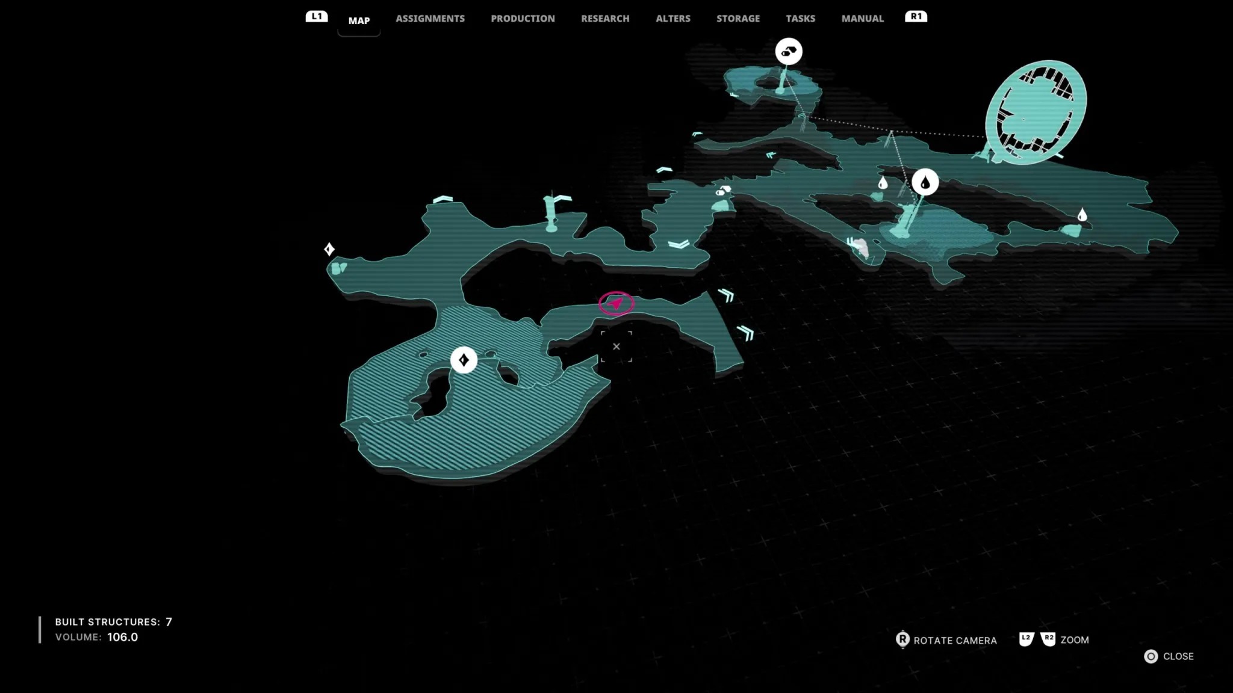Select the large diamond marker on striped area
The image size is (1233, 693).
coord(464,360)
